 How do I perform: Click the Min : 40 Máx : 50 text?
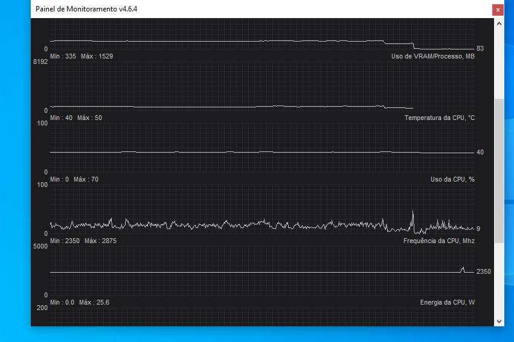76,118
